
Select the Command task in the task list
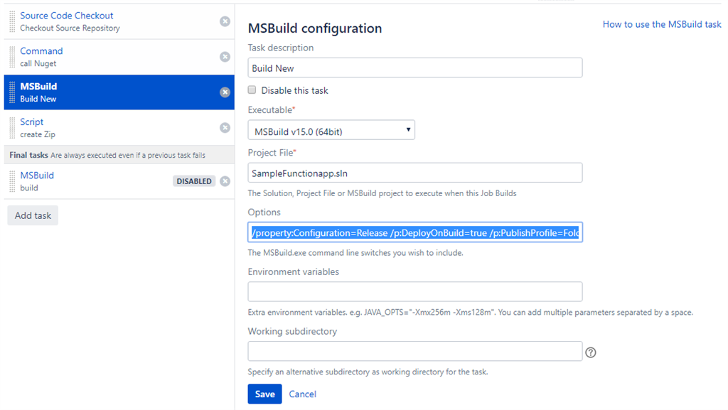(107, 57)
